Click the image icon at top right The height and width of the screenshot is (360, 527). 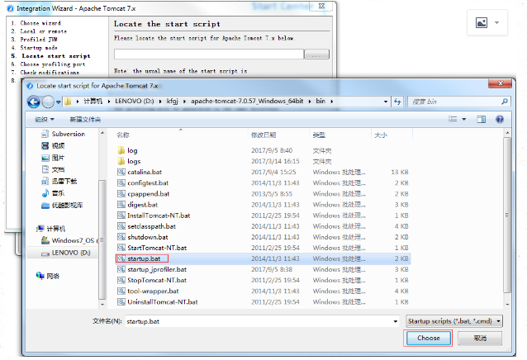pos(482,23)
